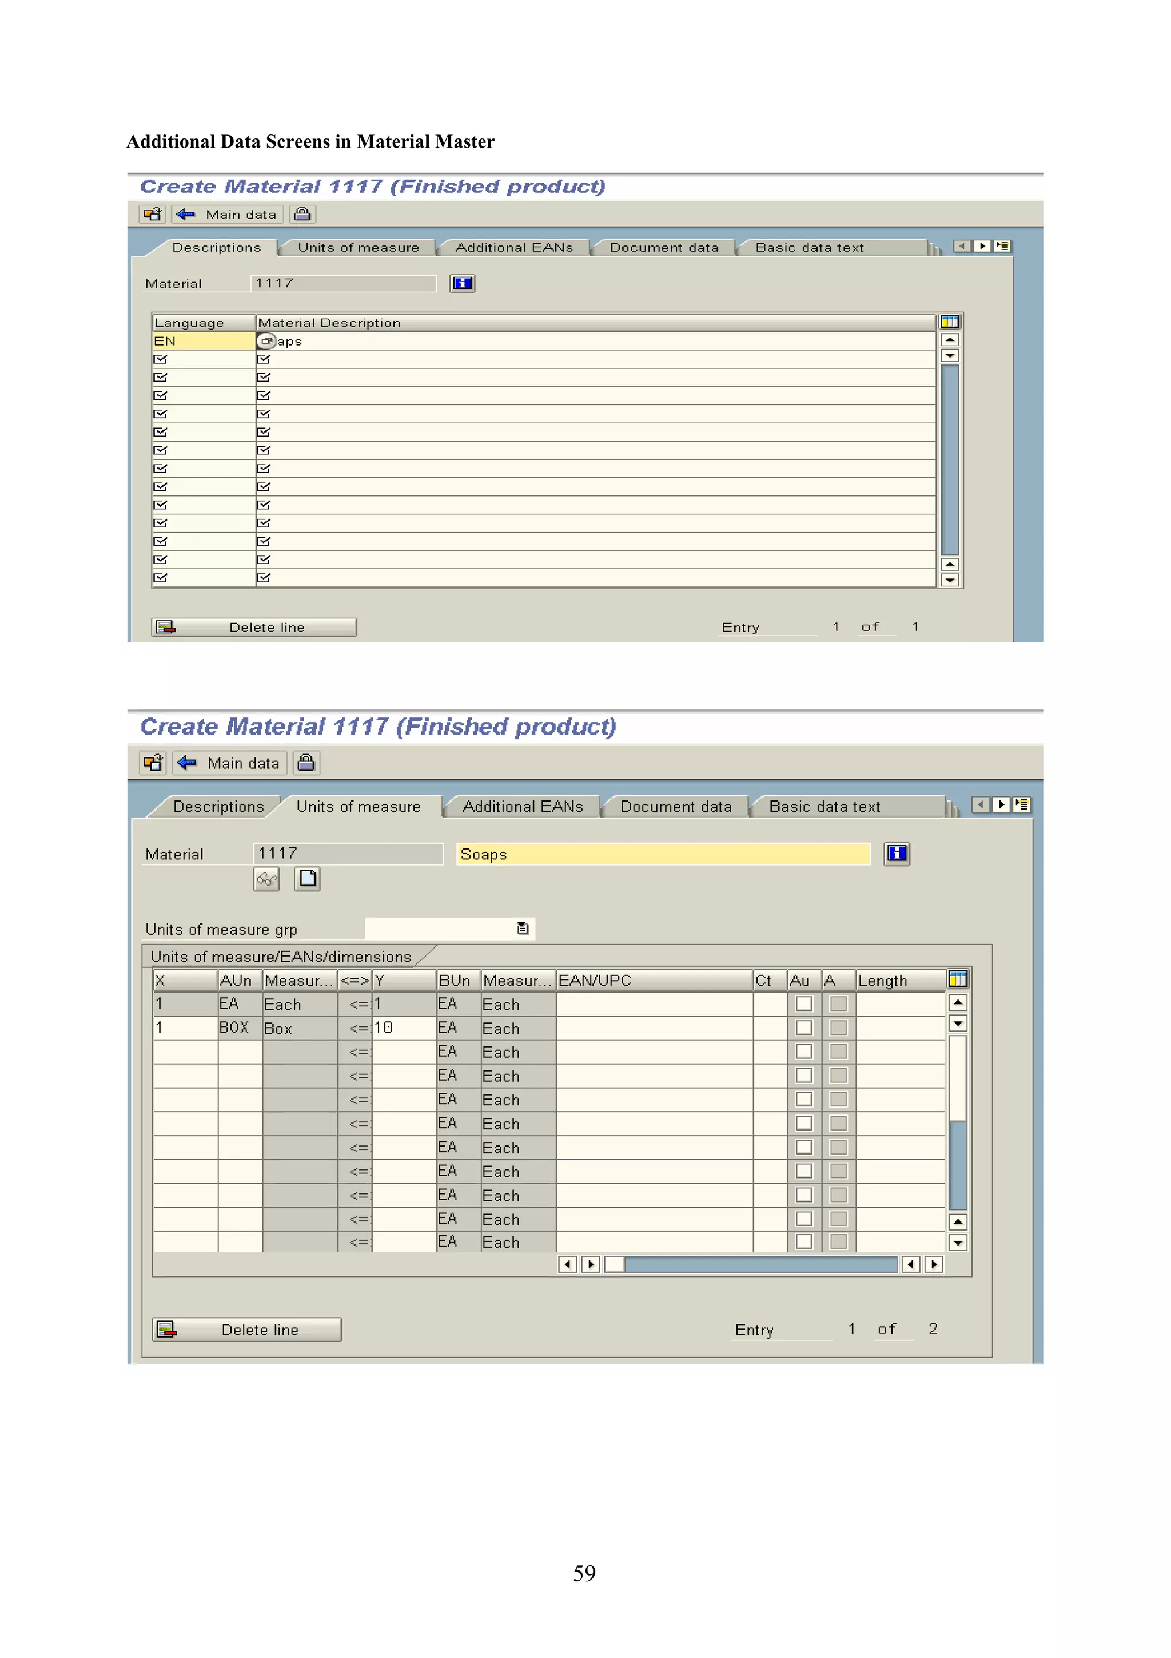1171x1658 pixels.
Task: Tick the A checkbox in the EA Each row
Action: [838, 1003]
